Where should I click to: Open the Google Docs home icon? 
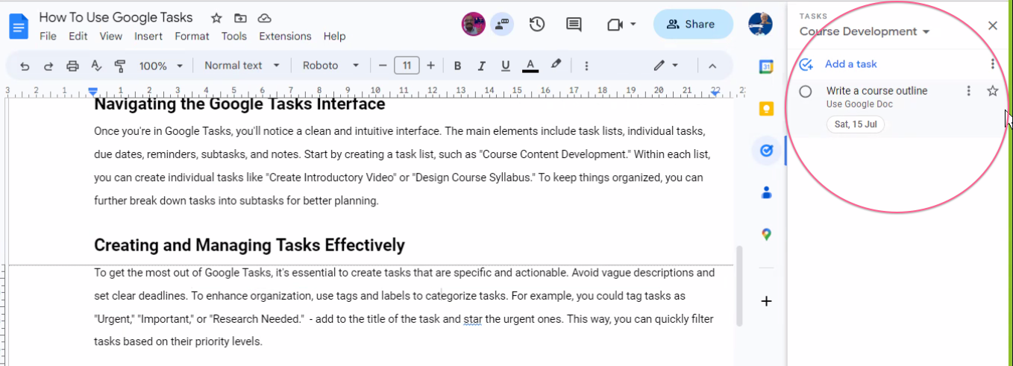coord(18,28)
